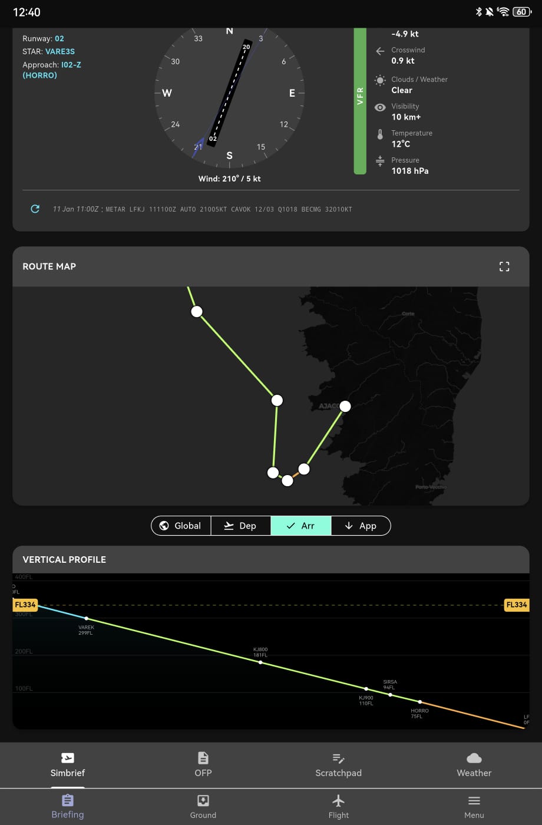Screen dimensions: 542x825
Task: Open the Scratchpad tab
Action: (338, 764)
